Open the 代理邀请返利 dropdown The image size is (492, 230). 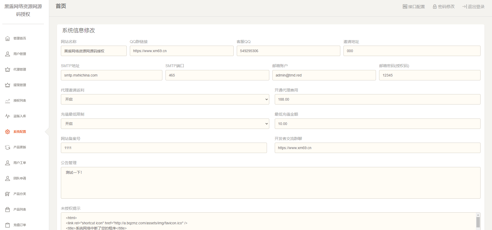(165, 99)
